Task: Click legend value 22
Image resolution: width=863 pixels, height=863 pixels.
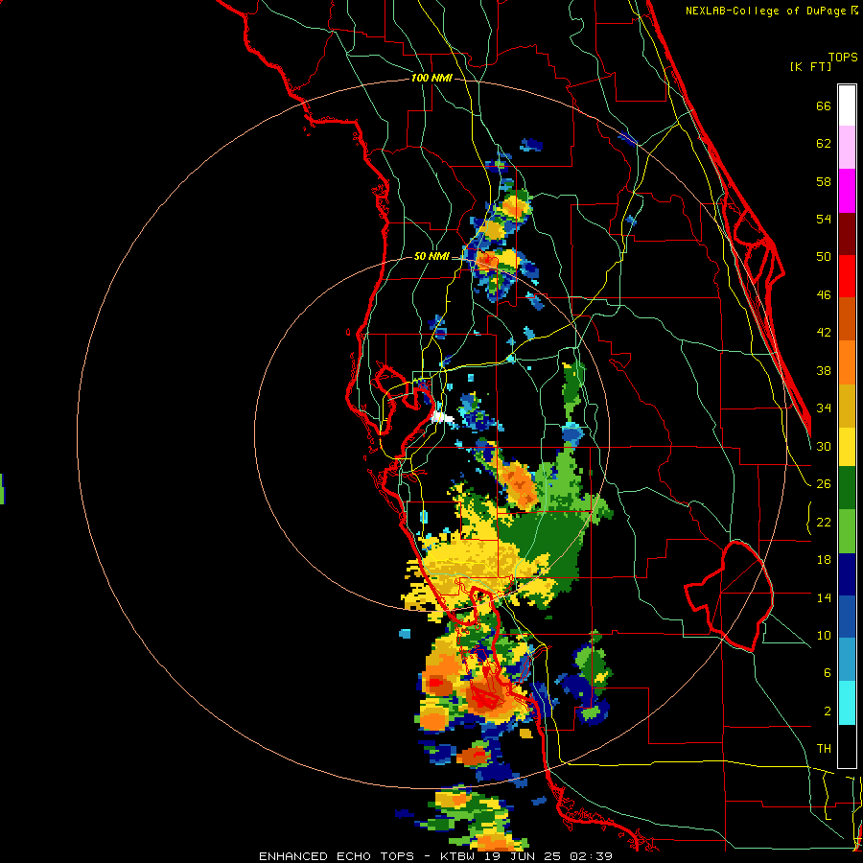Action: (824, 522)
